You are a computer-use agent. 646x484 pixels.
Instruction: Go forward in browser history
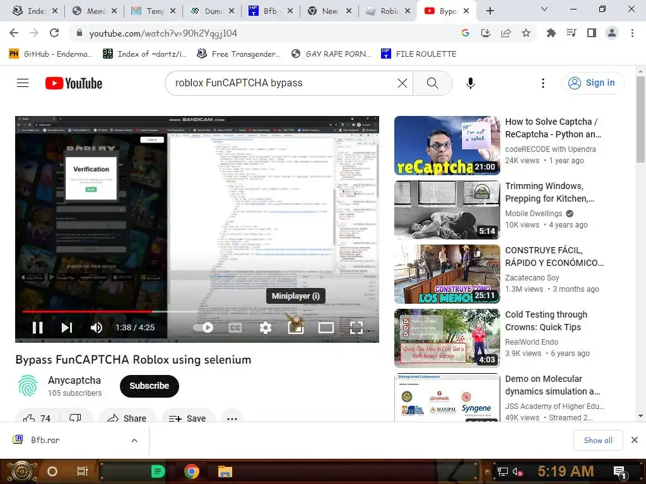34,33
